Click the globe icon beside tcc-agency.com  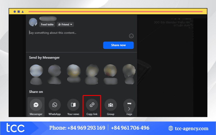[x=171, y=129]
